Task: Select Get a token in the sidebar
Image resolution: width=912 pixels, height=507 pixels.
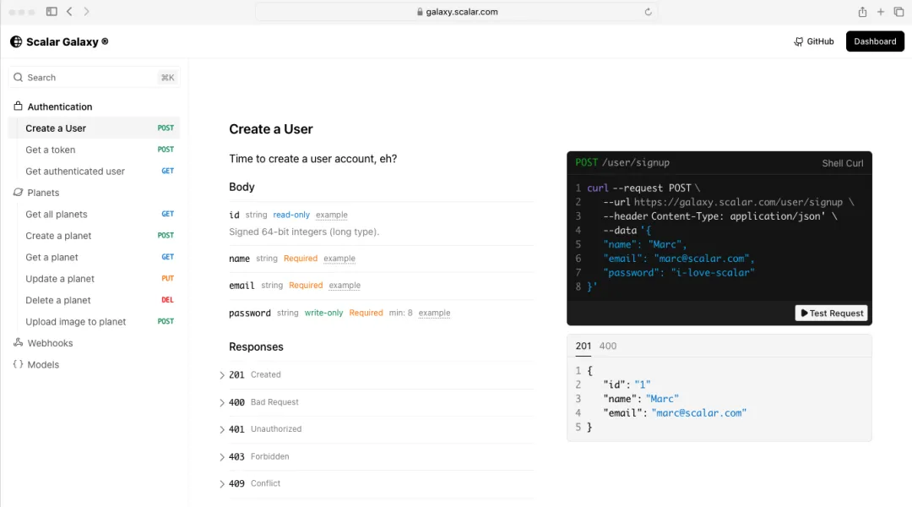Action: point(51,150)
